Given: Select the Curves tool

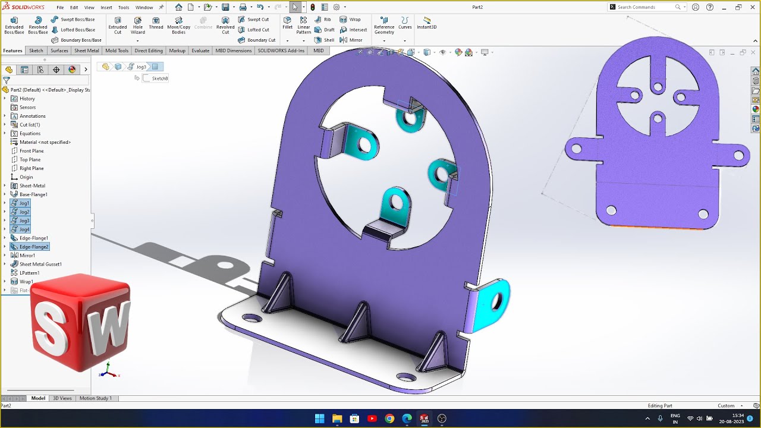Looking at the screenshot, I should point(405,23).
